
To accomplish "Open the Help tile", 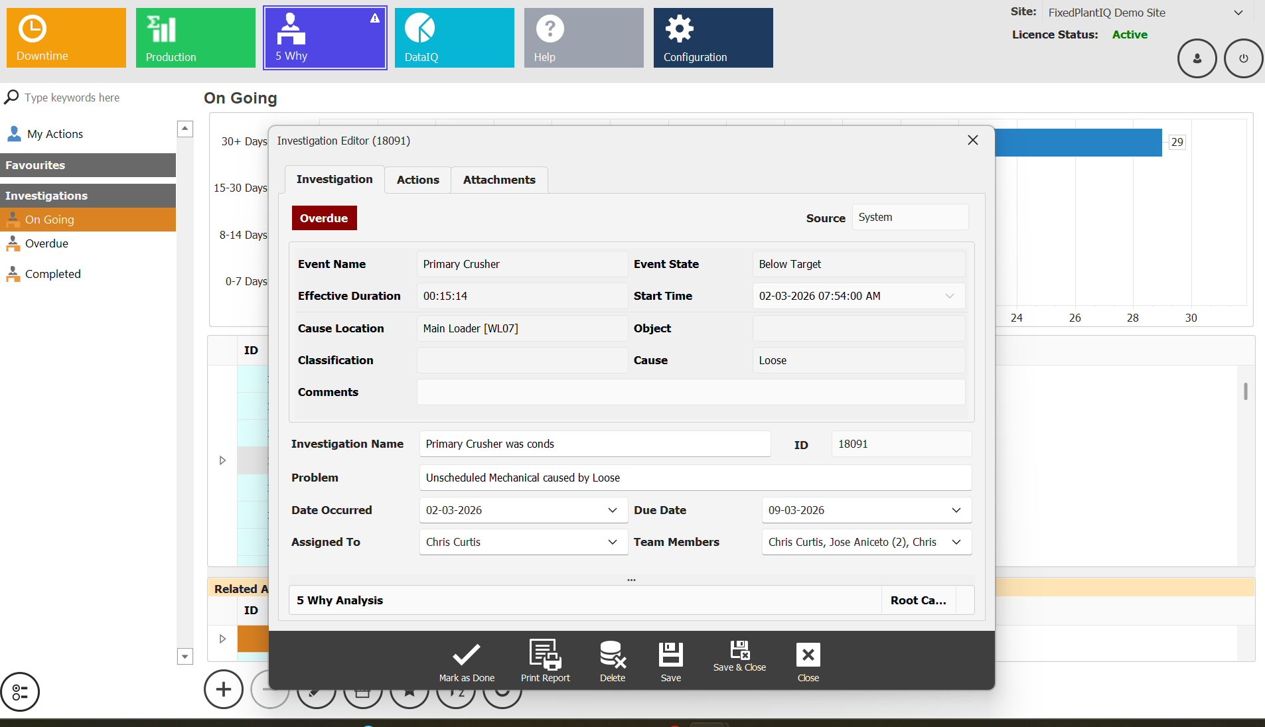I will pyautogui.click(x=584, y=38).
